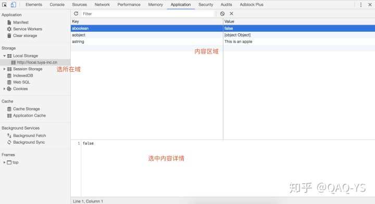Click the local.tuya-inc.cn table icon

pos(13,62)
